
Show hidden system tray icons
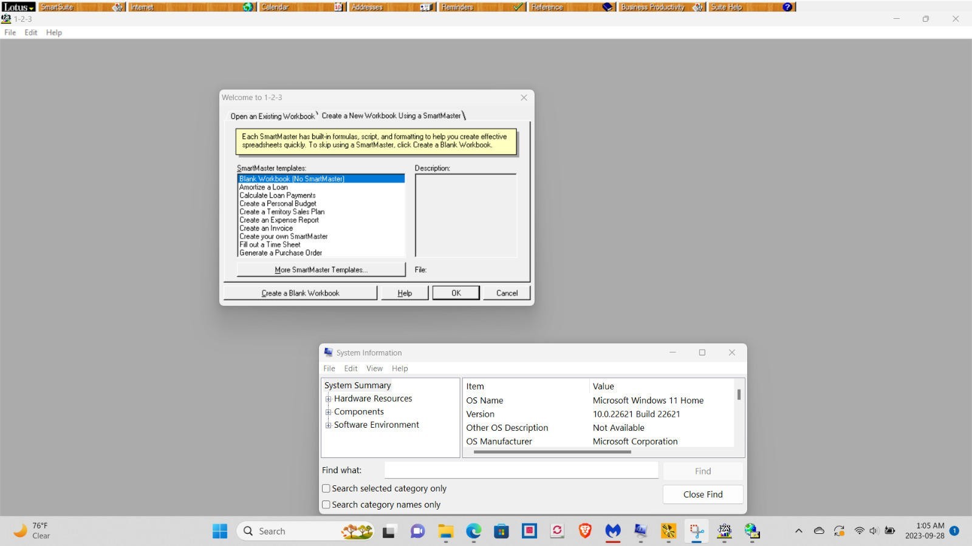click(x=799, y=531)
